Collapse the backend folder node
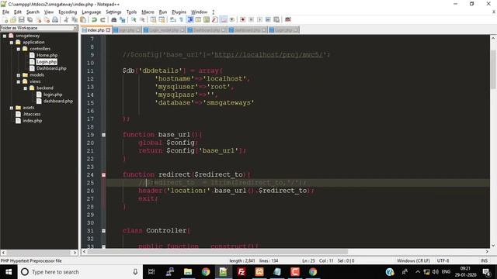The height and width of the screenshot is (279, 497). pyautogui.click(x=26, y=88)
